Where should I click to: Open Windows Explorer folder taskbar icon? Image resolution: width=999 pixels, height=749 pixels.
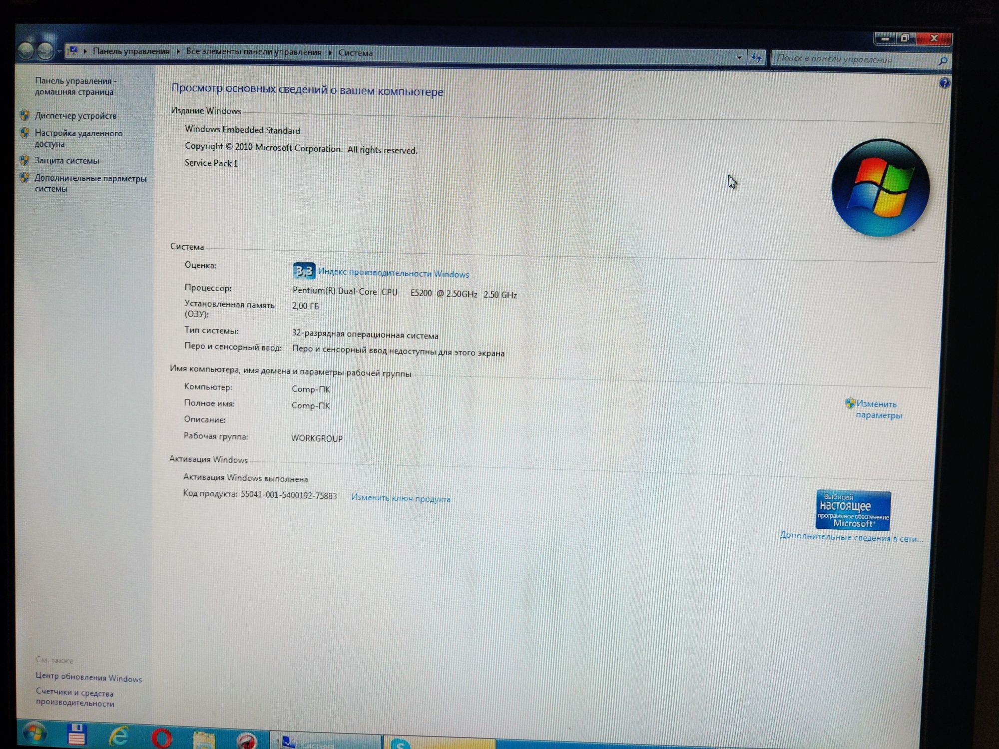(x=204, y=740)
